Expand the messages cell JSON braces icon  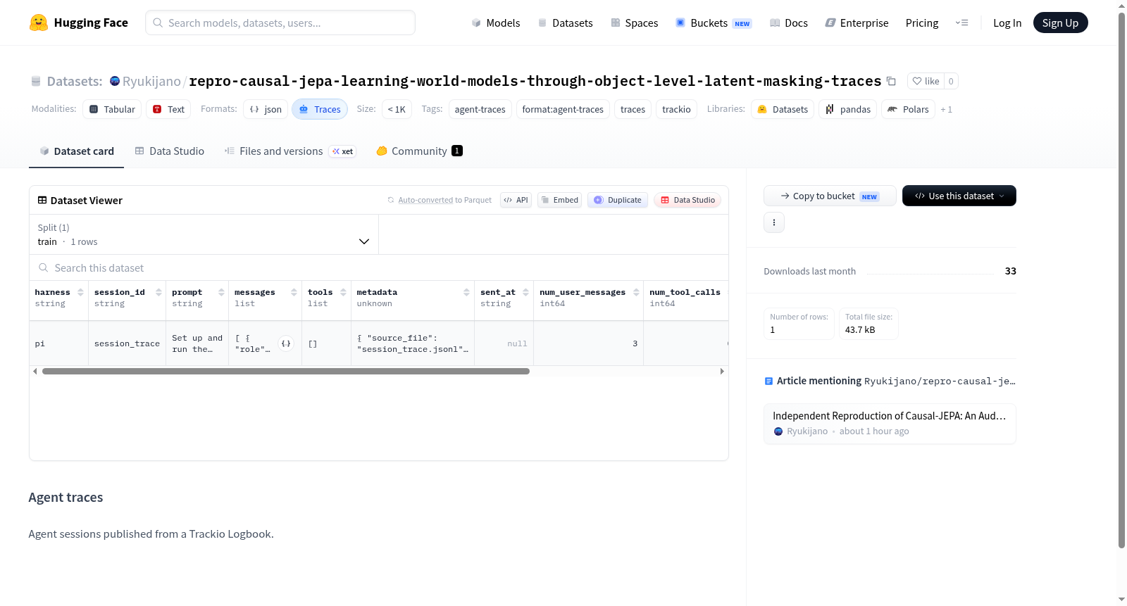coord(286,343)
